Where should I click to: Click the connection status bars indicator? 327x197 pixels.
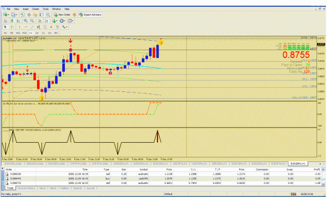(x=294, y=194)
